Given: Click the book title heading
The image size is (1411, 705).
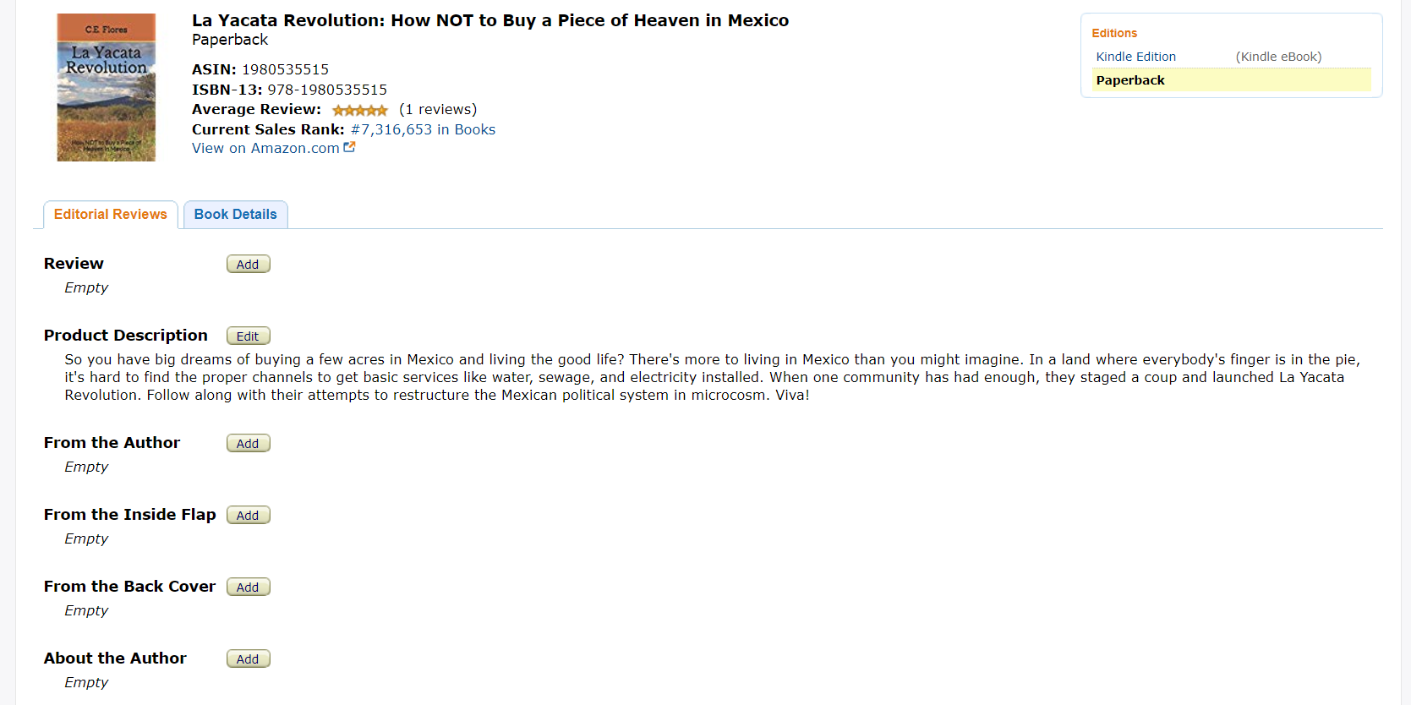Looking at the screenshot, I should [x=489, y=20].
